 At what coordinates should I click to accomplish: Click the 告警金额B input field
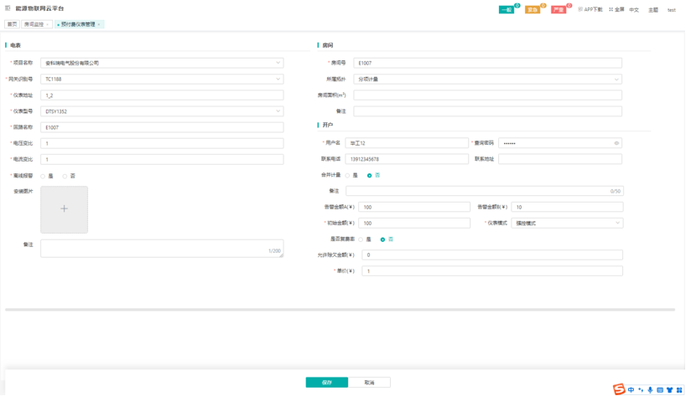click(x=567, y=207)
